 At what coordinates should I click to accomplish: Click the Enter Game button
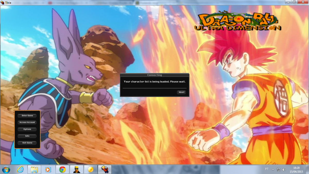(x=27, y=116)
